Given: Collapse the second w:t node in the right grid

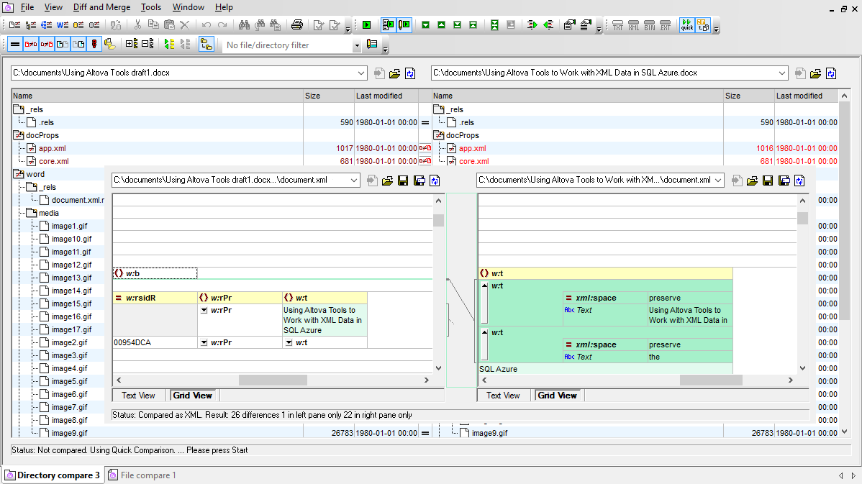Looking at the screenshot, I should point(484,332).
